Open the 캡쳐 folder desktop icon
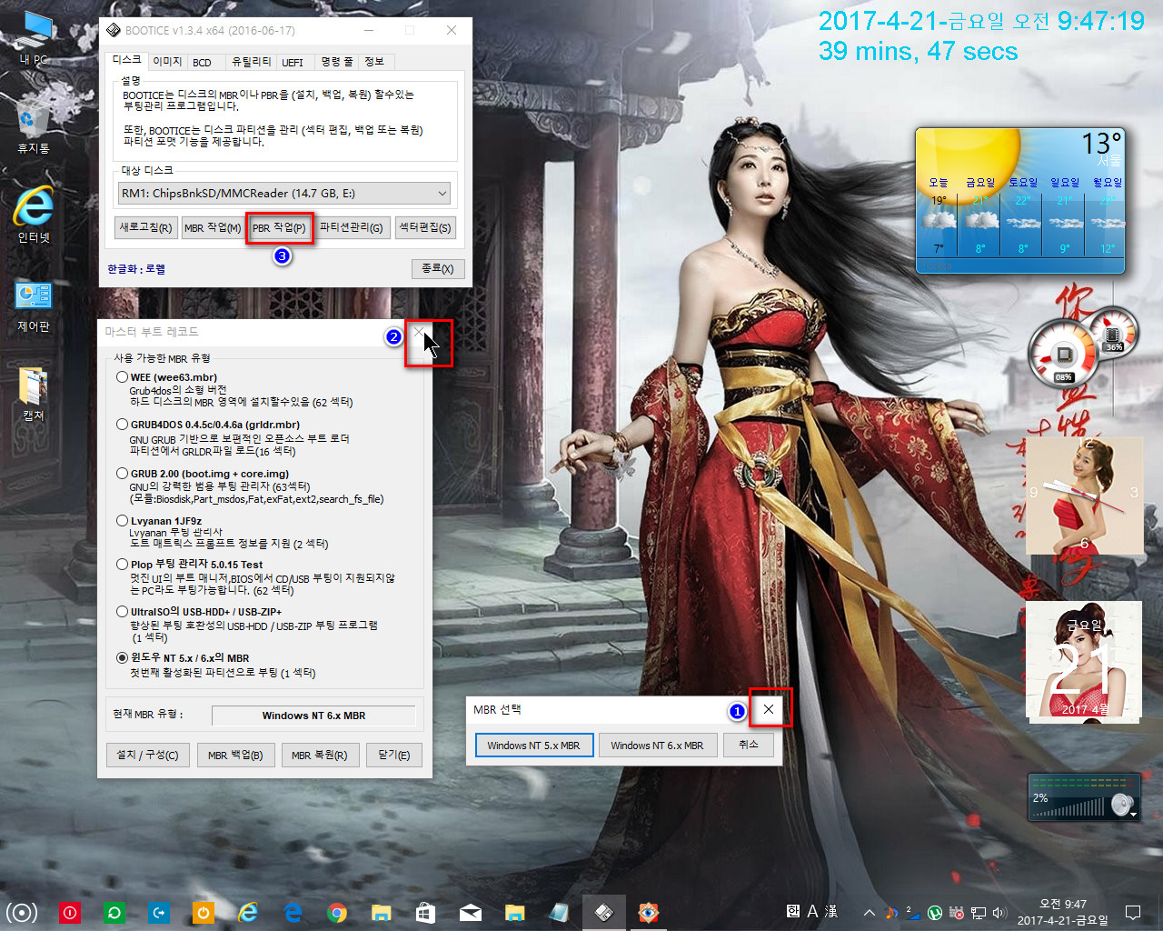The image size is (1163, 931). point(34,394)
